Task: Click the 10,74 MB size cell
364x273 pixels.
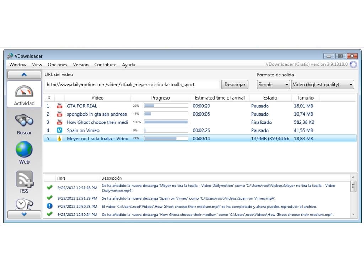Action: point(304,114)
